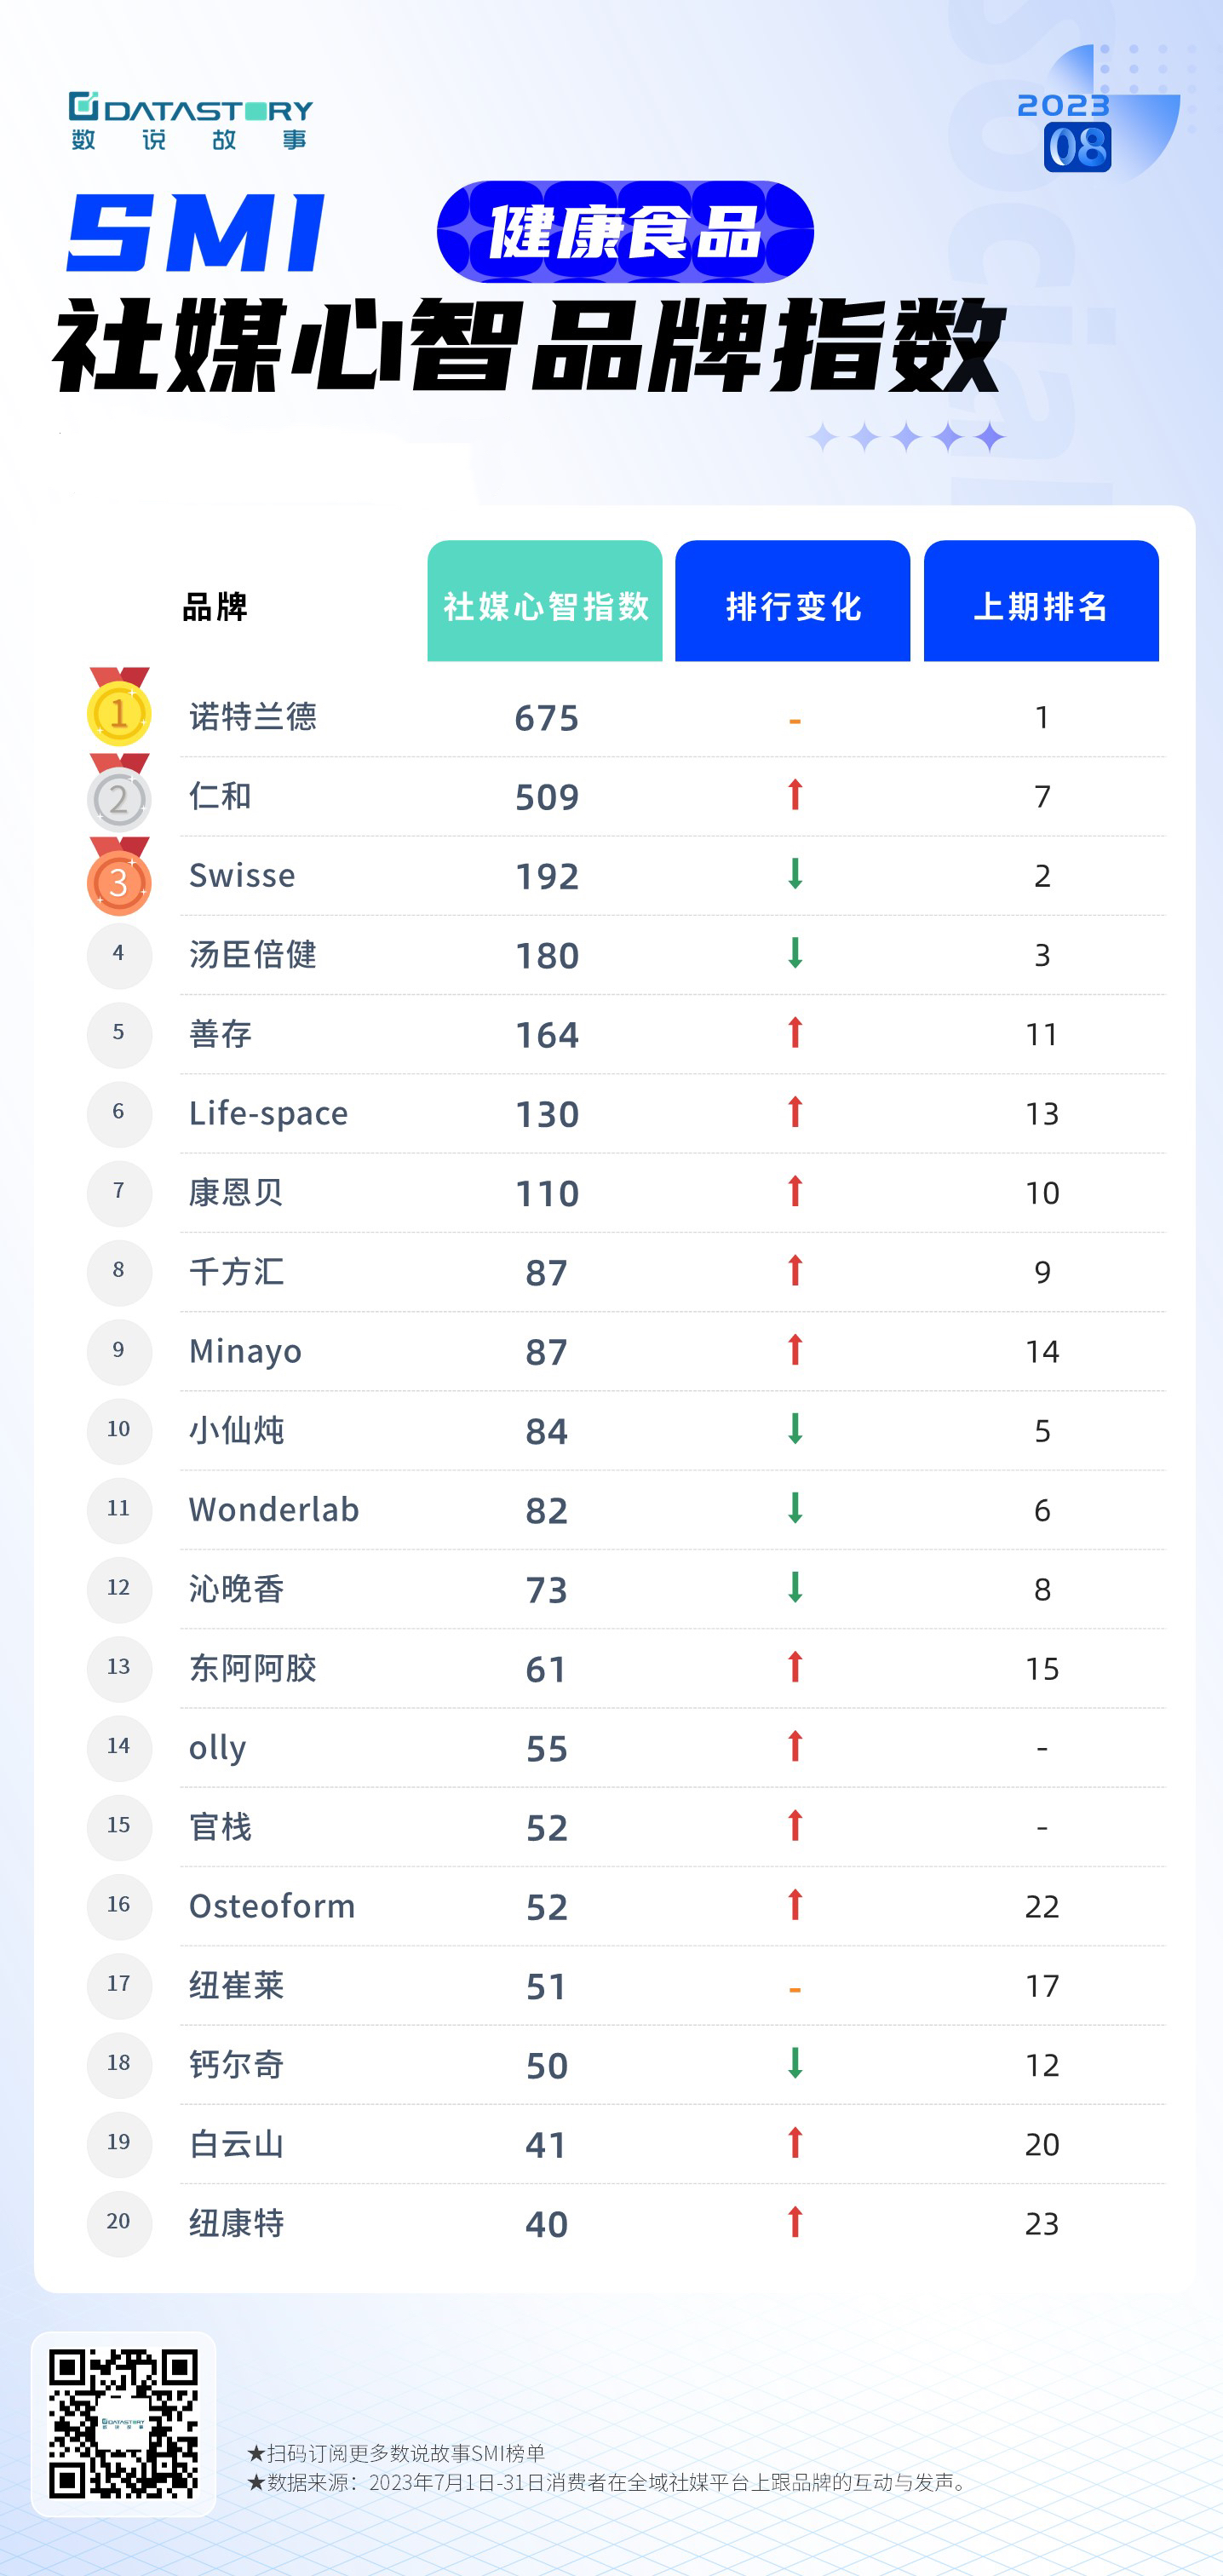Click the DataStory logo at top
Image resolution: width=1223 pixels, height=2576 pixels.
[x=190, y=121]
